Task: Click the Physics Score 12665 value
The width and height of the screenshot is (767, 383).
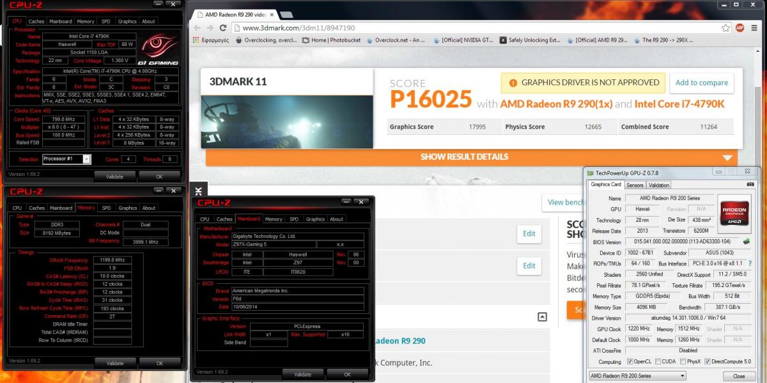Action: point(593,127)
